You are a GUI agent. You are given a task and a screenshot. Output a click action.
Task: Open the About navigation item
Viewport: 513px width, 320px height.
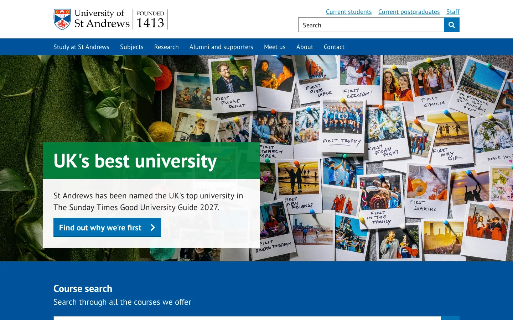305,47
